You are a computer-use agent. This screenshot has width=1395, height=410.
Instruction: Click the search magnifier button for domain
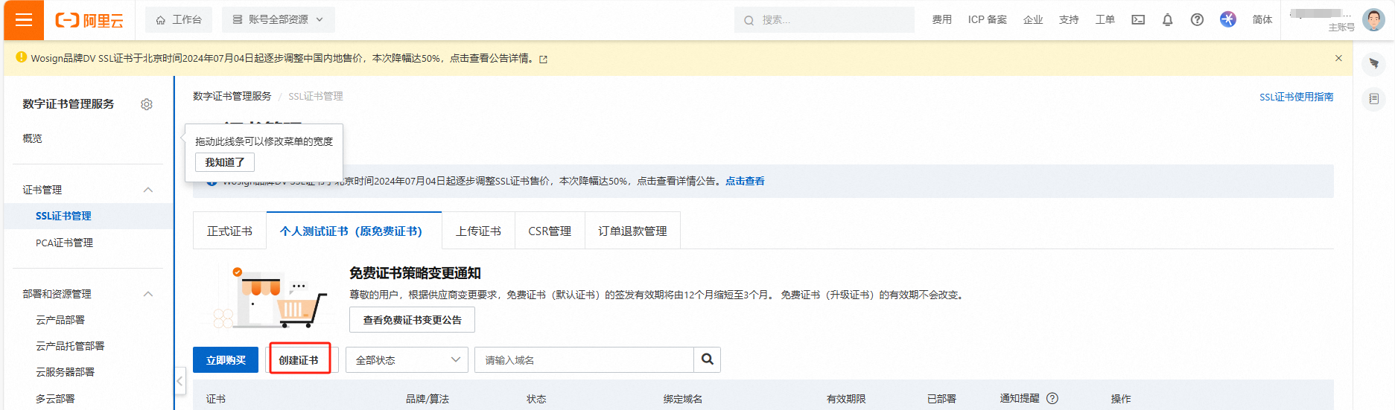[x=707, y=359]
